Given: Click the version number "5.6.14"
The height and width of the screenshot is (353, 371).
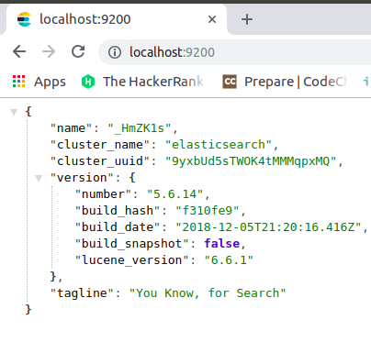Looking at the screenshot, I should coord(174,194).
